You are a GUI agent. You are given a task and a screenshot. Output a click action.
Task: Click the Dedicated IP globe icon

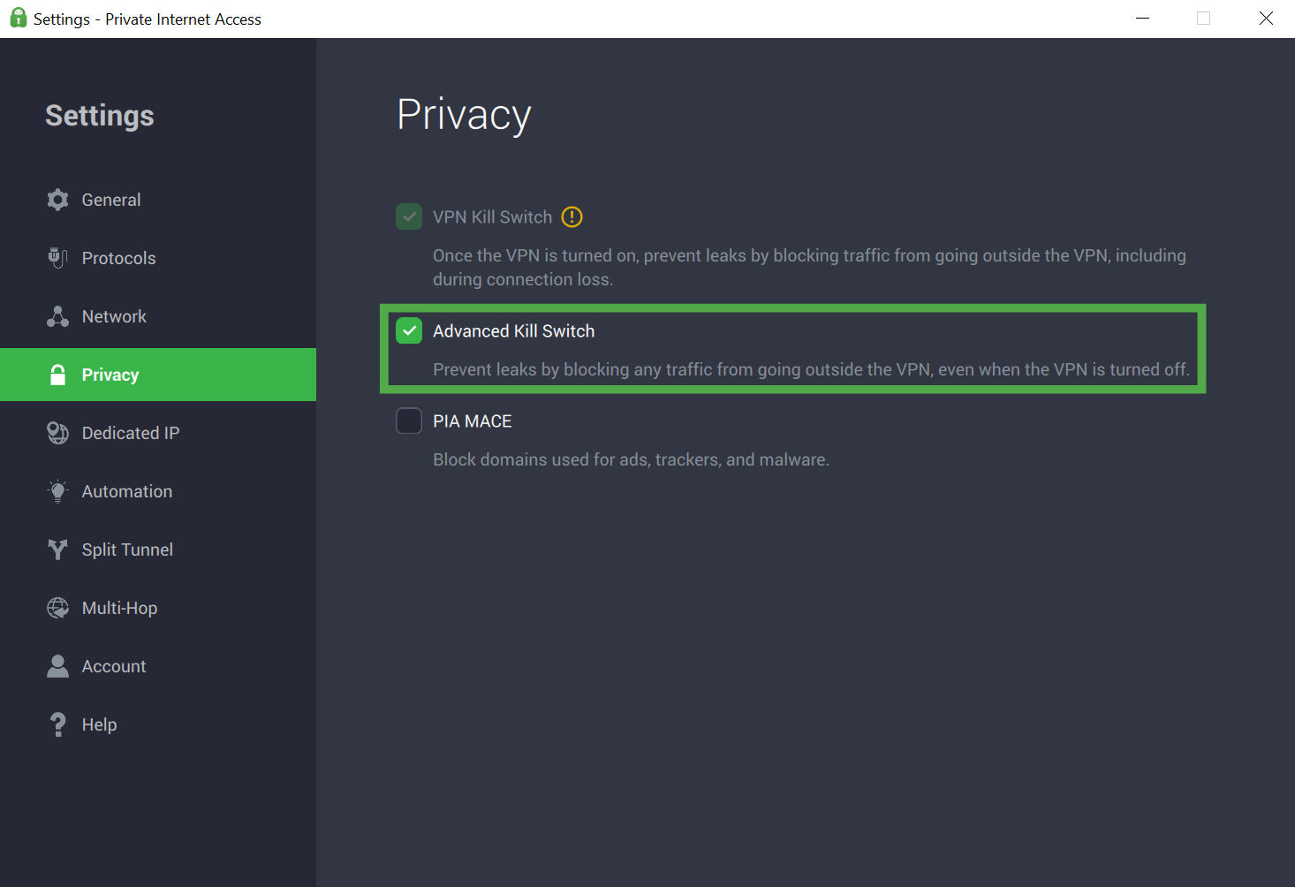click(x=57, y=433)
